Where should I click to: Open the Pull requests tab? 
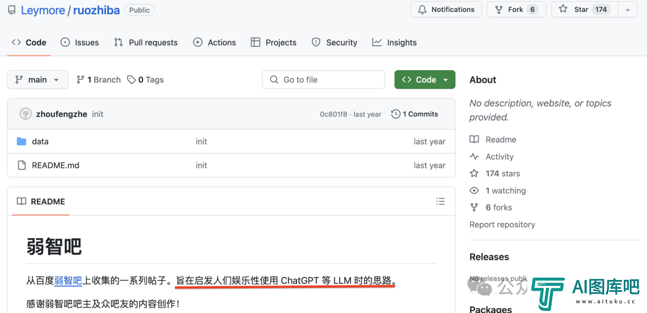click(x=146, y=43)
